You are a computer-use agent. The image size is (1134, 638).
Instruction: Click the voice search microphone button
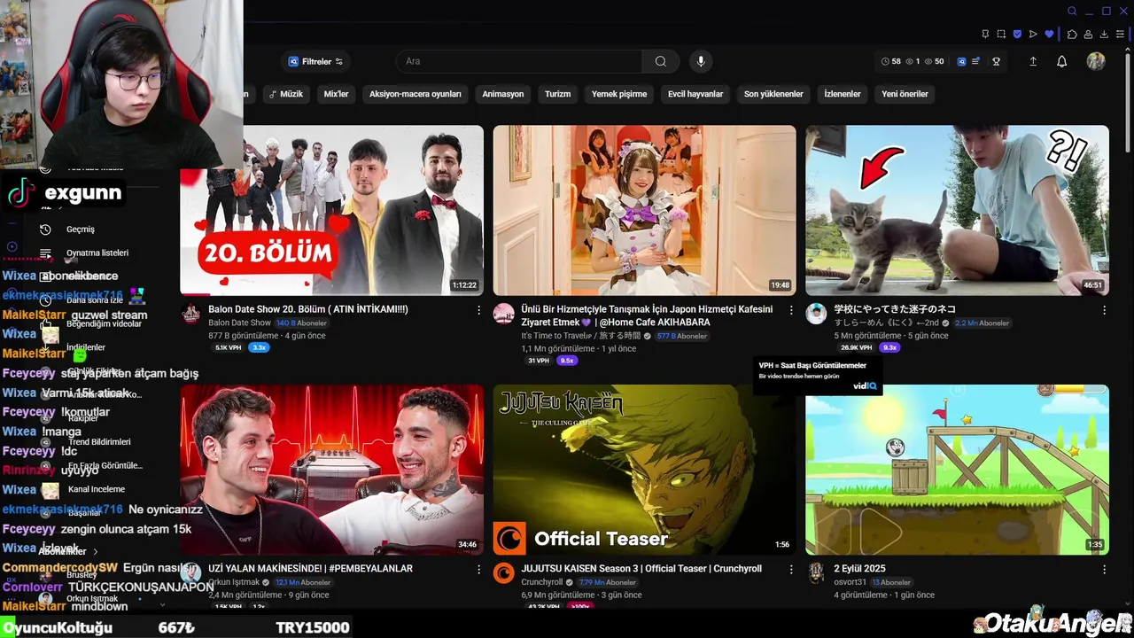(x=701, y=61)
